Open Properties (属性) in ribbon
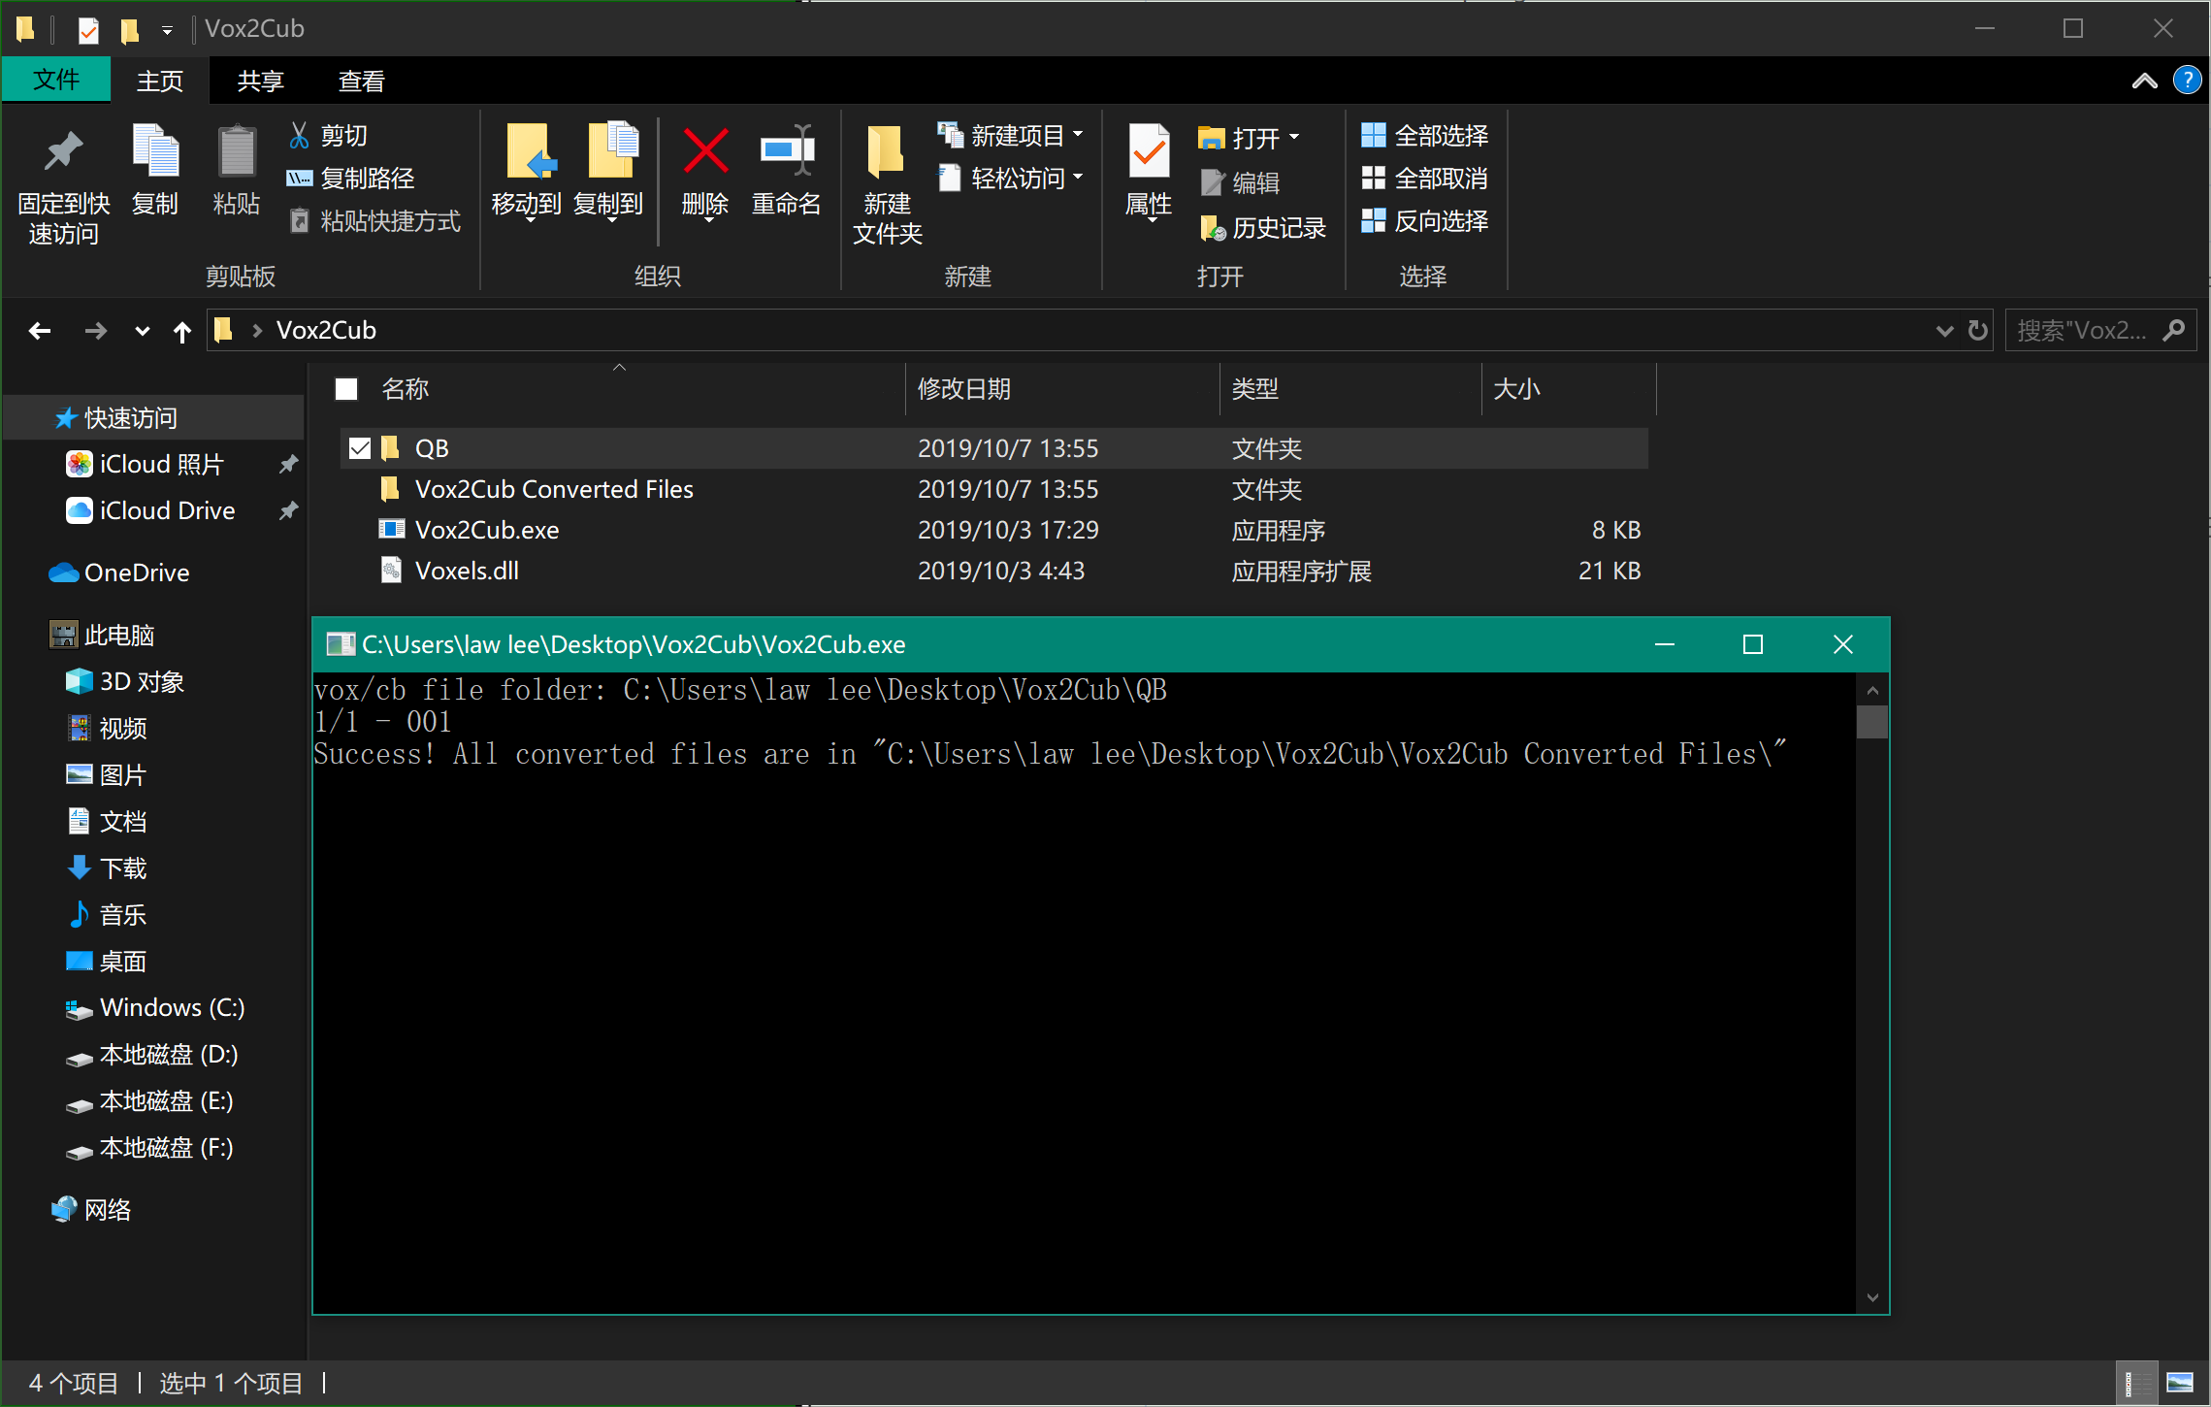The width and height of the screenshot is (2211, 1407). [1150, 171]
